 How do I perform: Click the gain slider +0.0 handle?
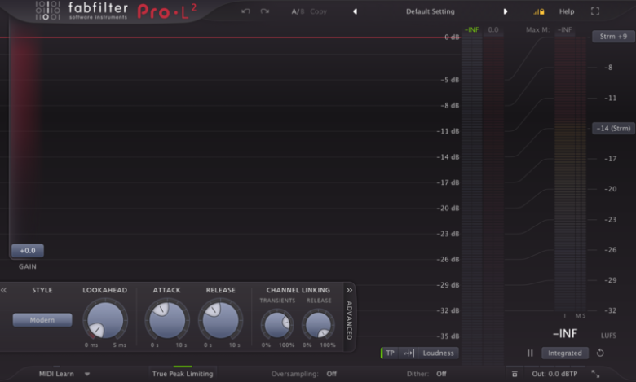coord(28,250)
